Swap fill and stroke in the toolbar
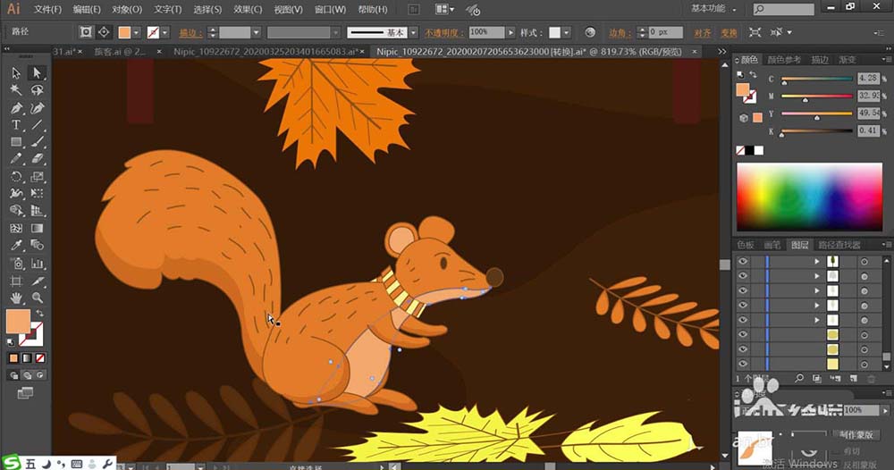Screen dimensions: 894x470 (40, 314)
